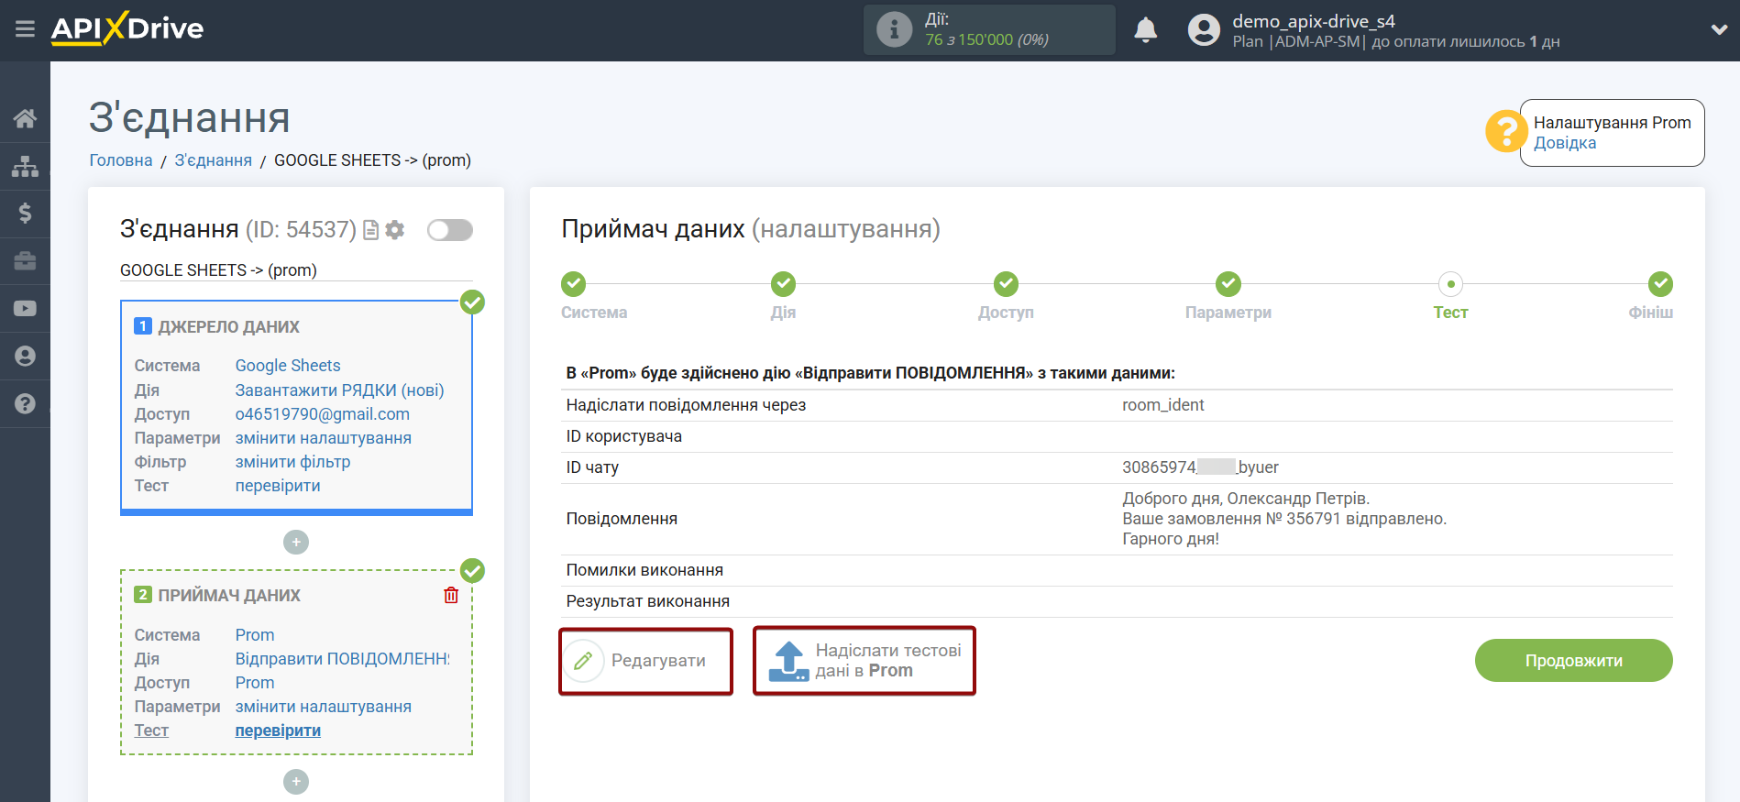The height and width of the screenshot is (802, 1740).
Task: Expand the account dropdown chevron
Action: pos(1719,29)
